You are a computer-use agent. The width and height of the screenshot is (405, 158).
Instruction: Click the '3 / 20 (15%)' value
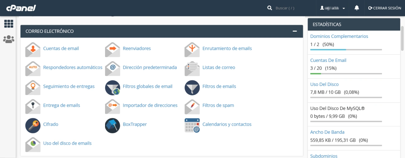323,68
